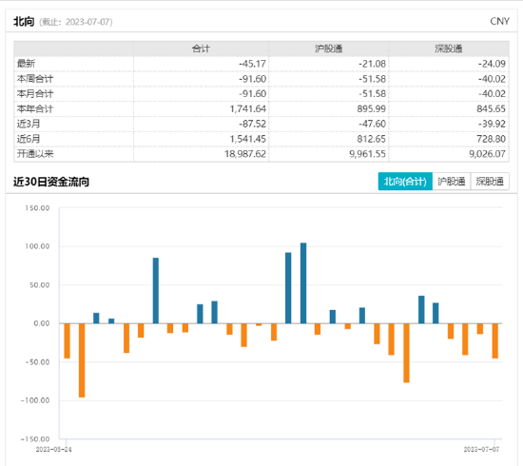This screenshot has height=466, width=523.
Task: Click the CNY currency label
Action: pos(499,21)
